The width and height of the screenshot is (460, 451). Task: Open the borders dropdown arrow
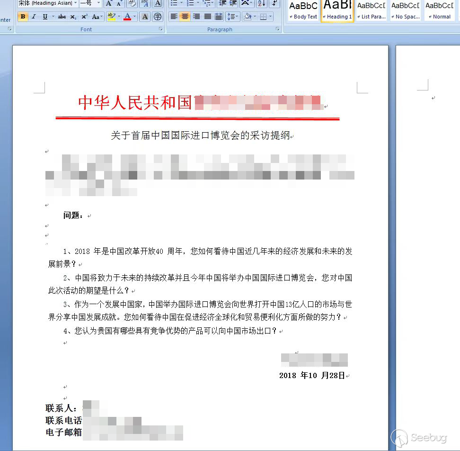pyautogui.click(x=271, y=17)
